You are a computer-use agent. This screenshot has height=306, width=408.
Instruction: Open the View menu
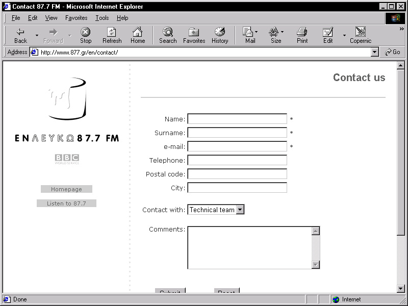coord(51,18)
